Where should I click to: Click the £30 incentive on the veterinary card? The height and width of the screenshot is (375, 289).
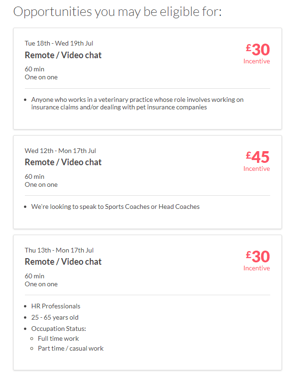click(258, 49)
